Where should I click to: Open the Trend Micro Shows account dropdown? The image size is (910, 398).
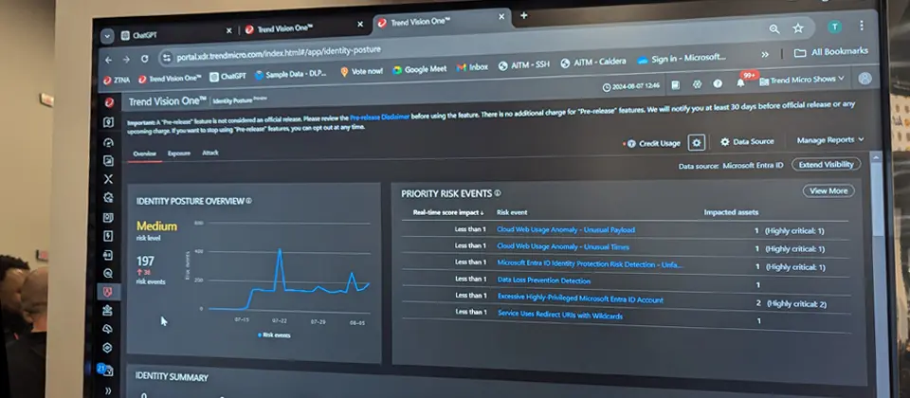pyautogui.click(x=802, y=80)
